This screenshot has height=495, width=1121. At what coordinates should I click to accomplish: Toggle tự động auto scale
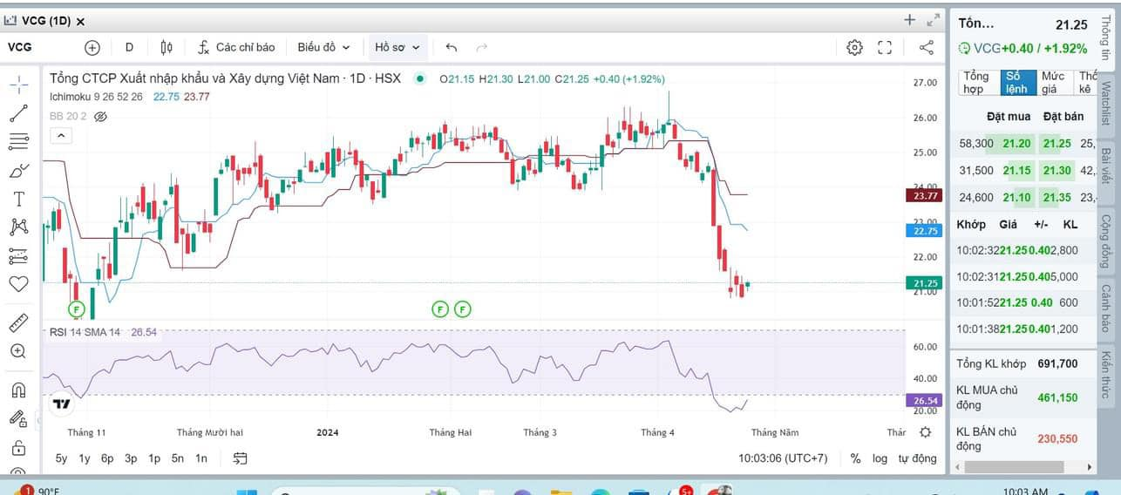pos(917,458)
